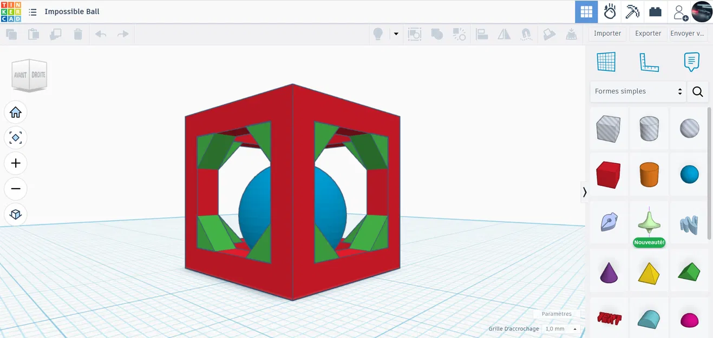Mirror the selected shape
The height and width of the screenshot is (338, 713).
(x=504, y=34)
